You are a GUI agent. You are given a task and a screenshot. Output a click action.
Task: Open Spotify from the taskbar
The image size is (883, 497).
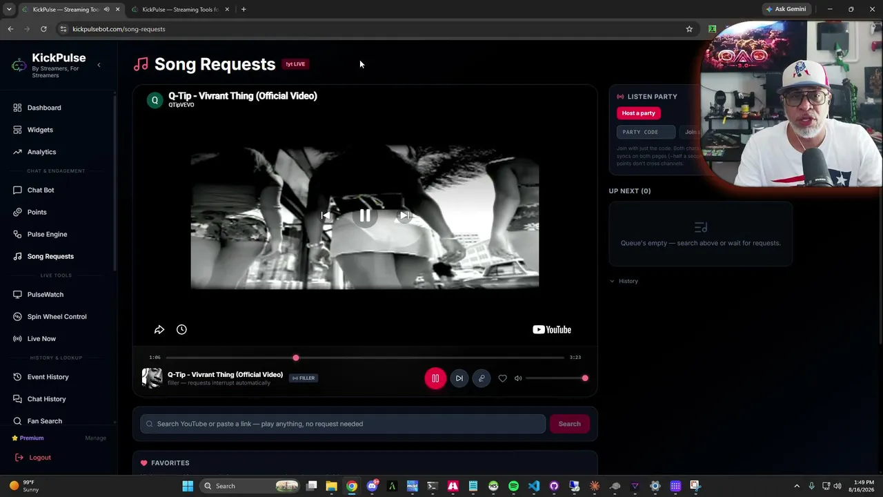tap(513, 486)
